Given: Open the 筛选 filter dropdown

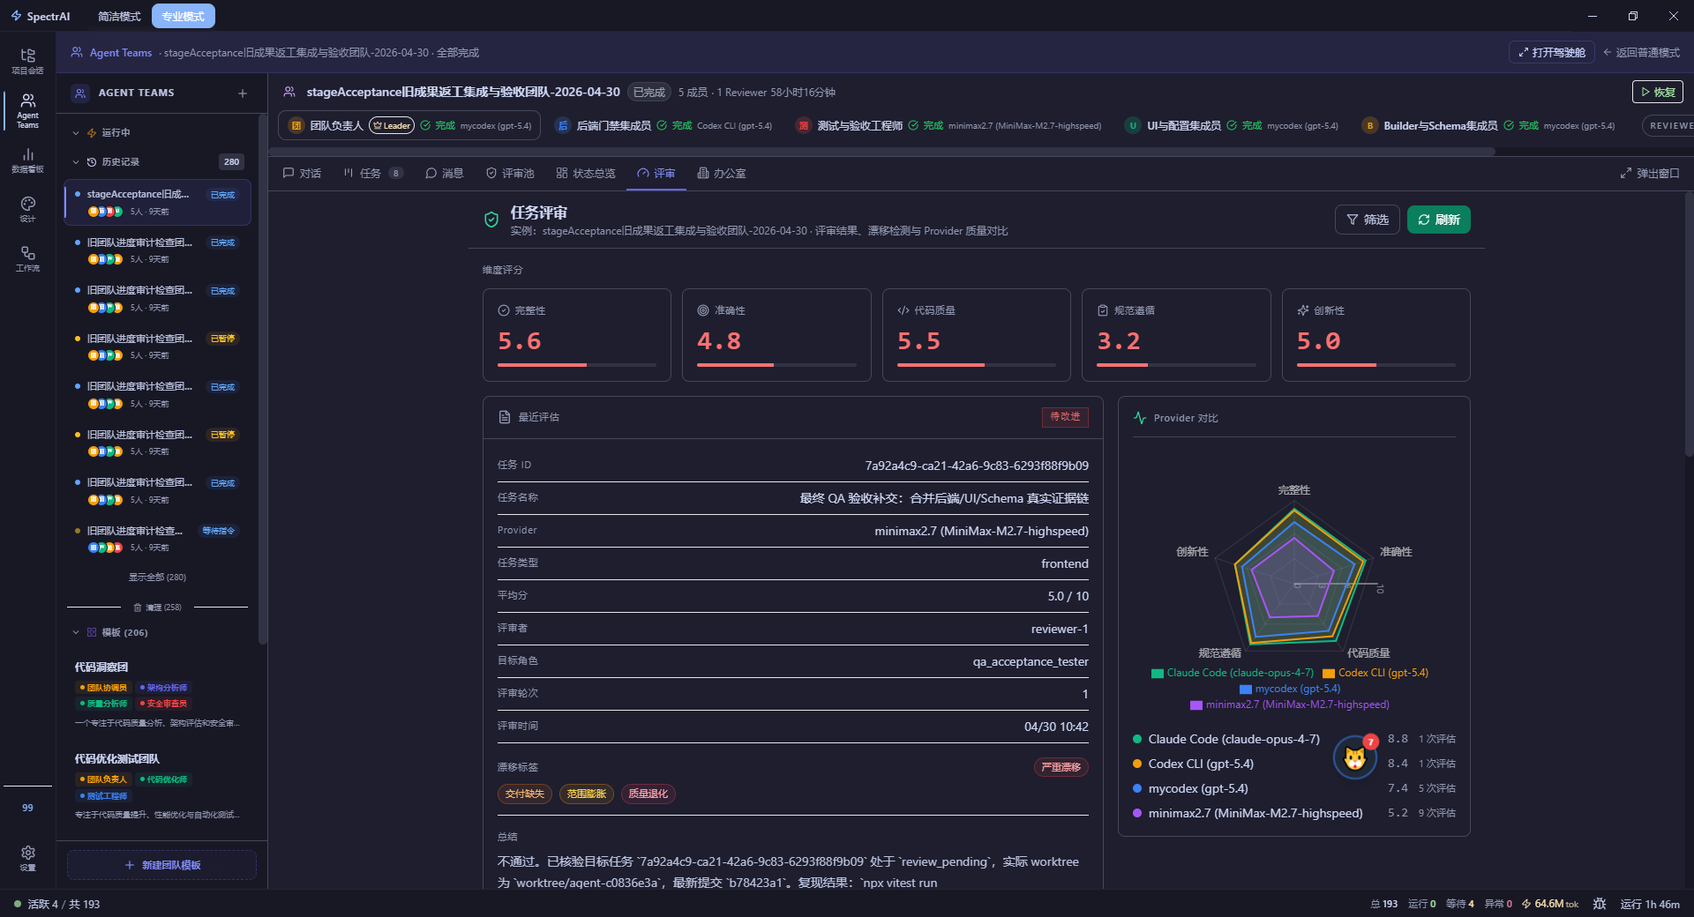Looking at the screenshot, I should [1368, 220].
